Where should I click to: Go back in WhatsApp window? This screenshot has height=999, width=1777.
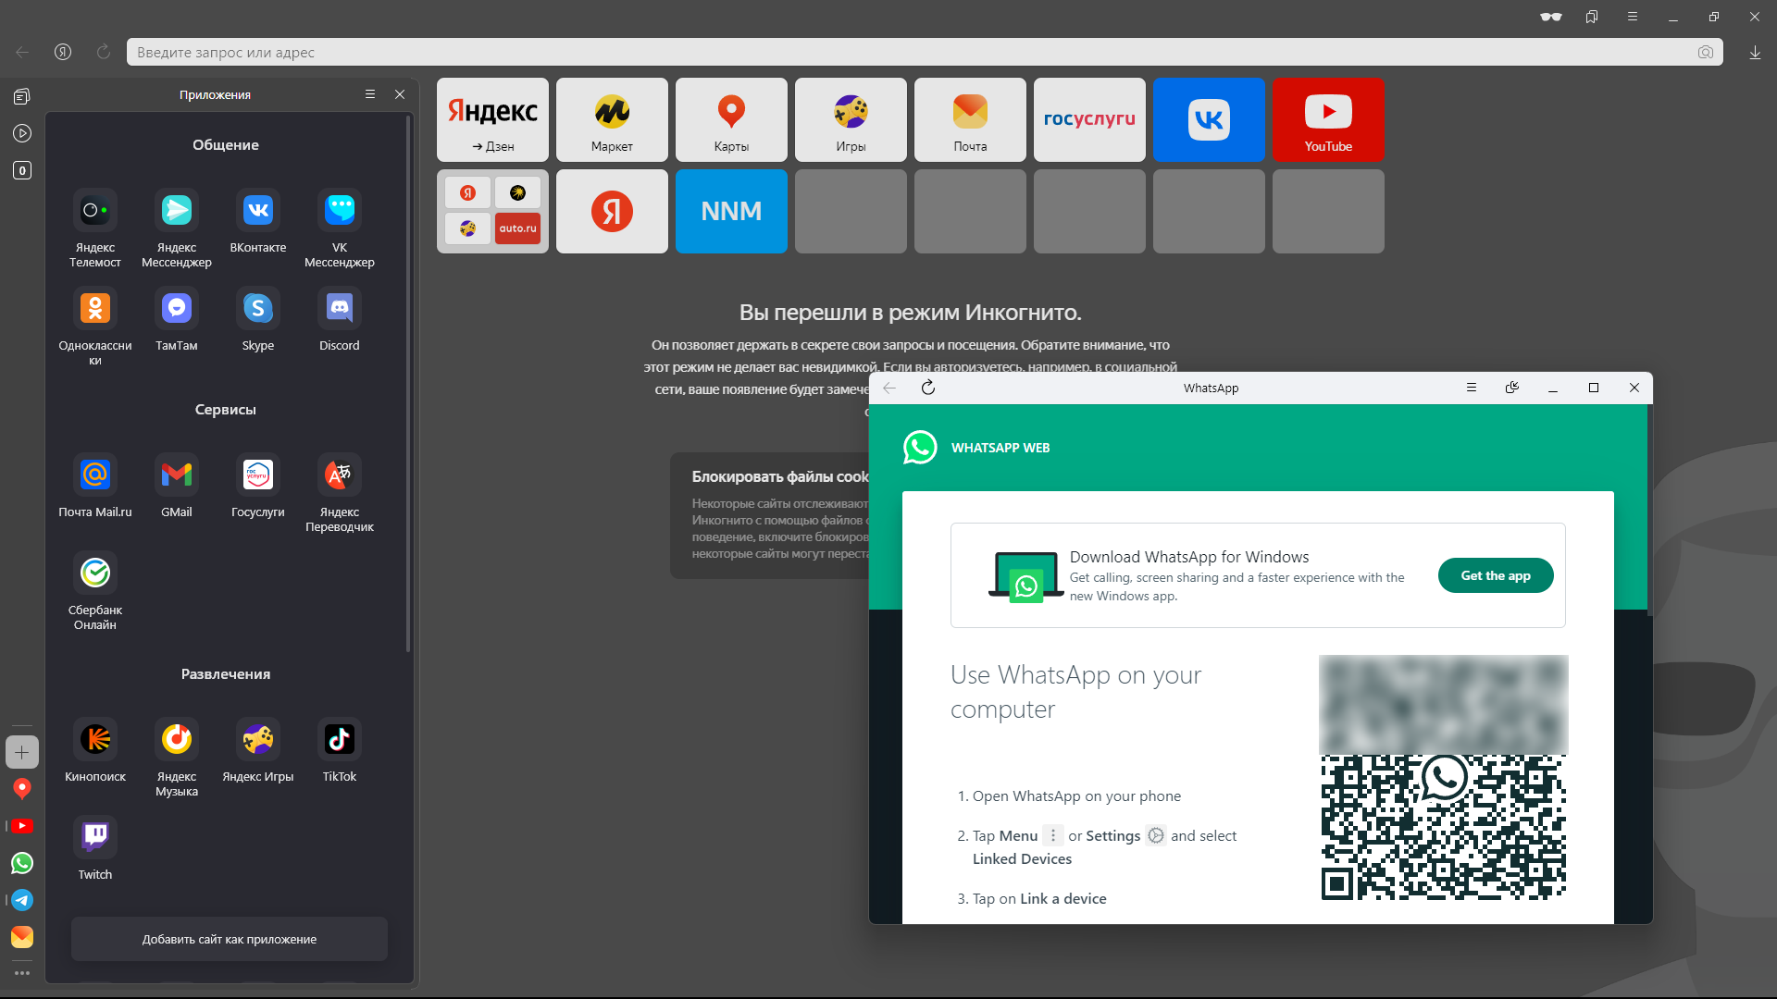pos(889,388)
